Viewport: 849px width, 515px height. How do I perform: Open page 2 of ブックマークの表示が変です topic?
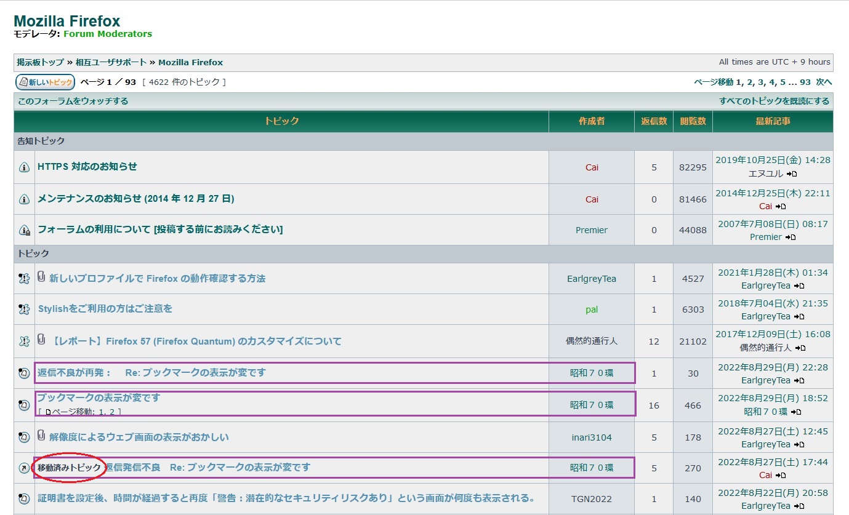pos(113,412)
